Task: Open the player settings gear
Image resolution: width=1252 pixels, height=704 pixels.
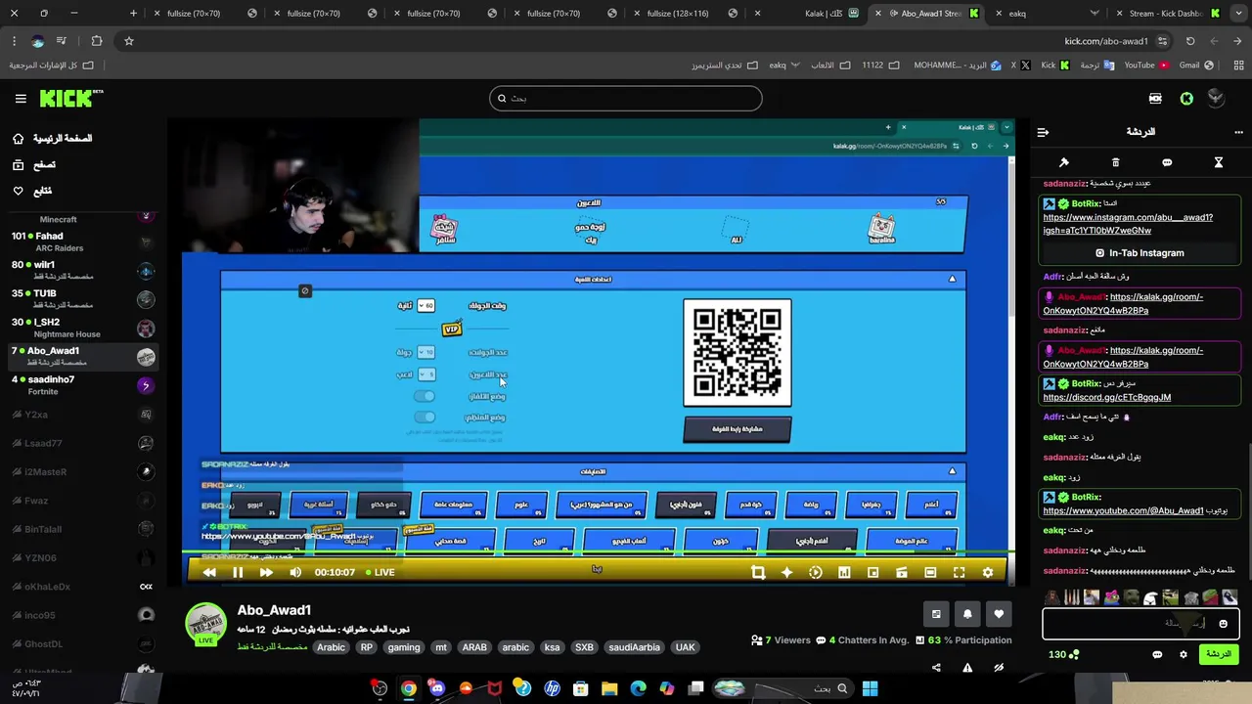Action: 988,572
